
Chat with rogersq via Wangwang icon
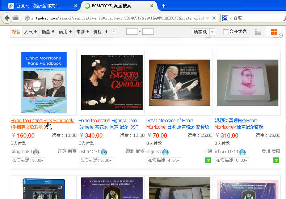165,152
